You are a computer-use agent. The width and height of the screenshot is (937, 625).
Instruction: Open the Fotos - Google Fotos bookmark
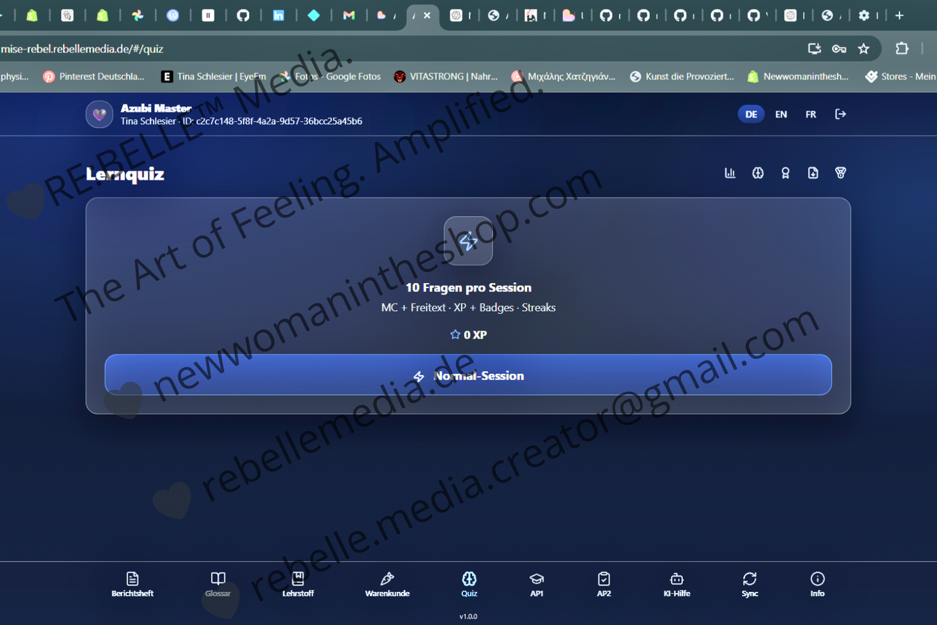[331, 76]
